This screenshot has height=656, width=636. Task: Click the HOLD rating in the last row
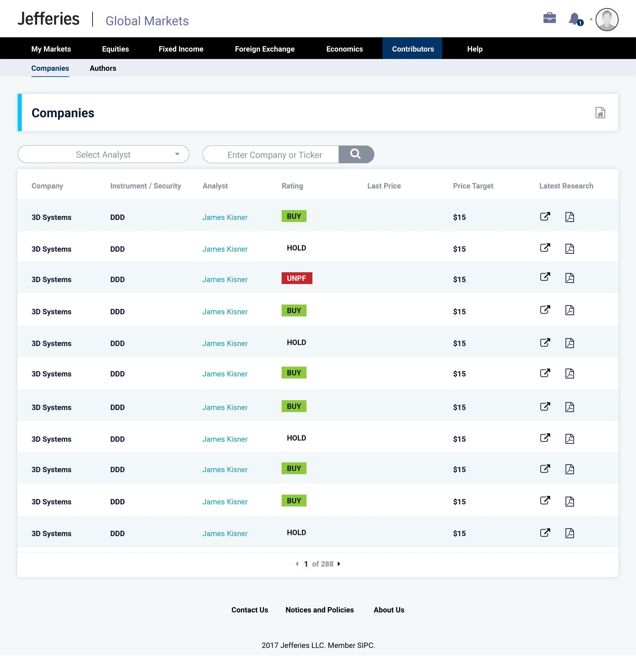click(x=296, y=533)
